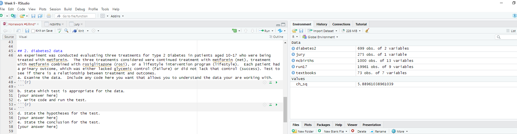Click the New Folder icon in the Files pane
517x134 pixels.
294,131
